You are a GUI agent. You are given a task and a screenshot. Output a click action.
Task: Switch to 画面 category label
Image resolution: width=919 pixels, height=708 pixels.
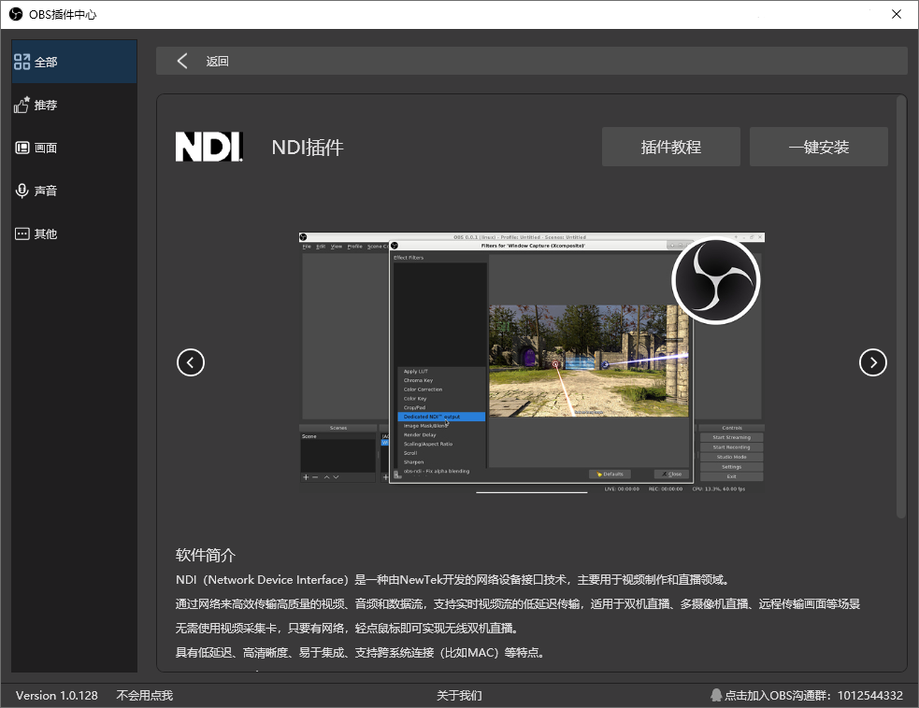click(x=46, y=149)
